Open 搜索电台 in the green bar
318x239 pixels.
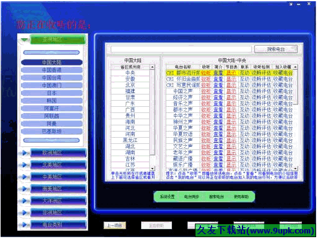pyautogui.click(x=217, y=196)
